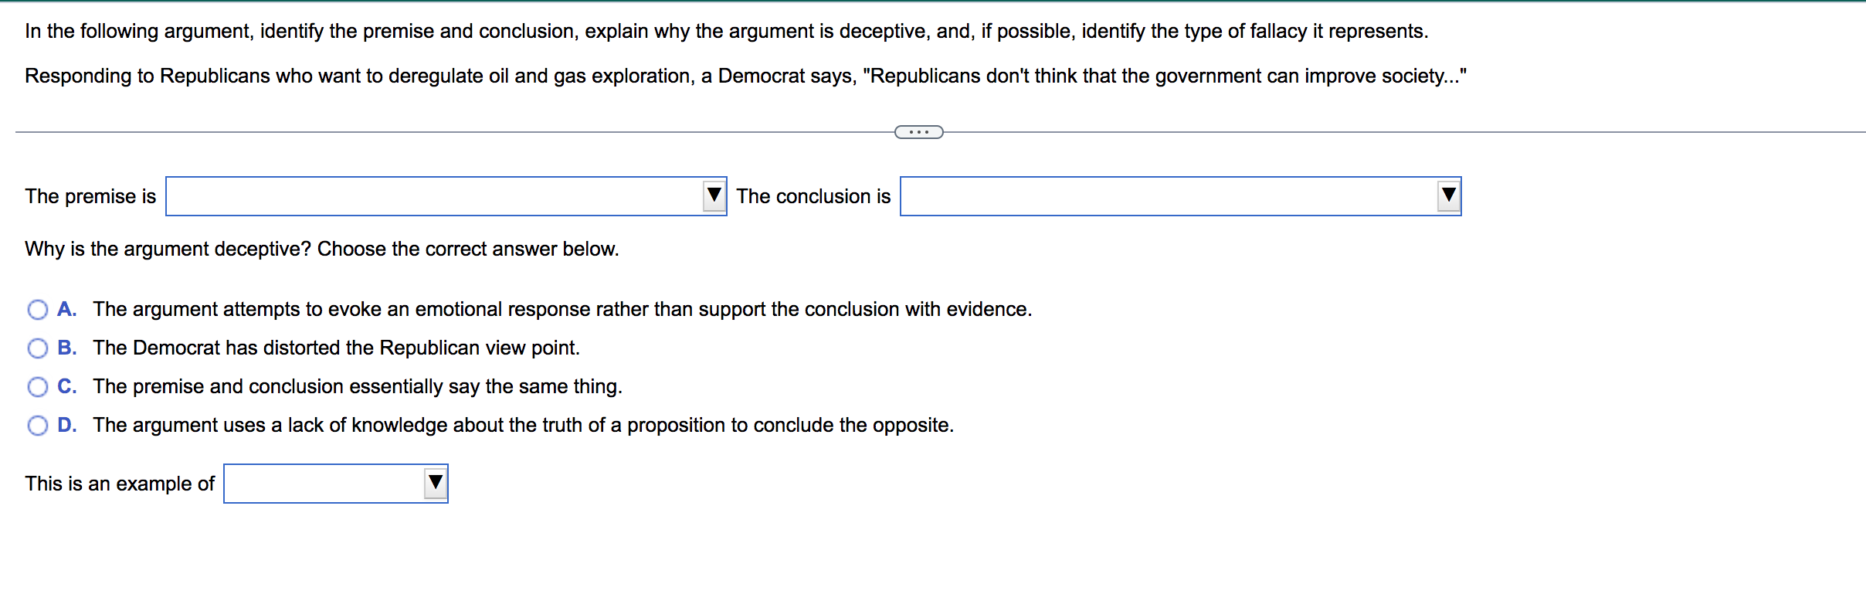Click the choice D letter label
This screenshot has width=1866, height=601.
click(67, 424)
